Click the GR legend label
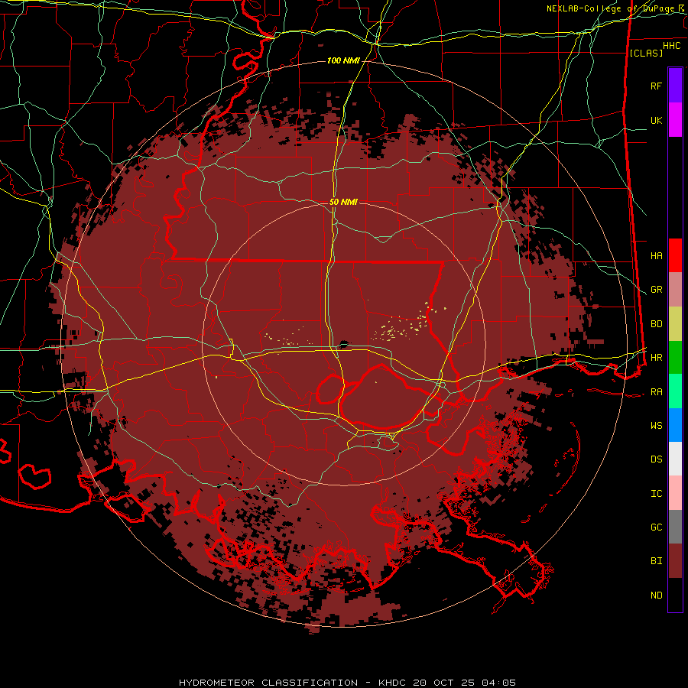 pyautogui.click(x=657, y=290)
